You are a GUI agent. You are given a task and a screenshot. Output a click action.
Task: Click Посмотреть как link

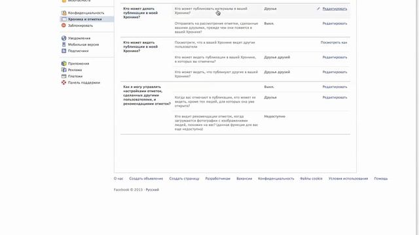334,42
